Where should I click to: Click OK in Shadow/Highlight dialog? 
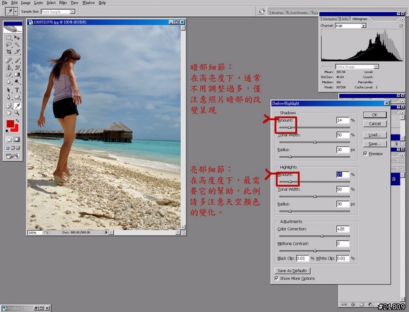tap(375, 114)
